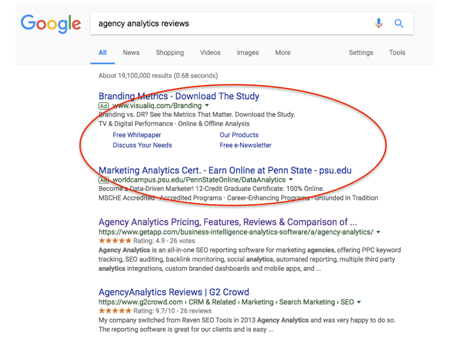Click the worldcampus.psu.edu/PennStateOnline/DataAnalytics URL

click(x=199, y=179)
